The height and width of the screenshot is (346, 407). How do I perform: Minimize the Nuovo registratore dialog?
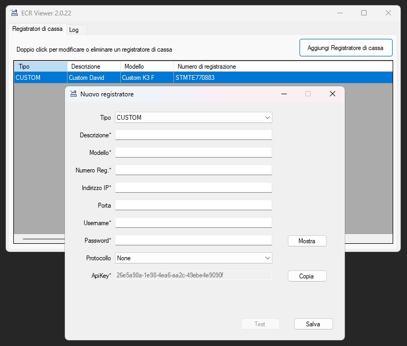[x=284, y=94]
